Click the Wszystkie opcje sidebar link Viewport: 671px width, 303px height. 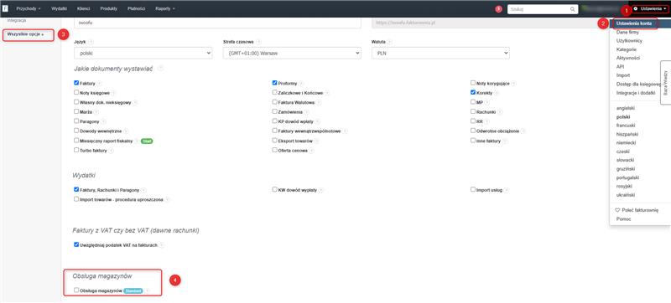(25, 33)
